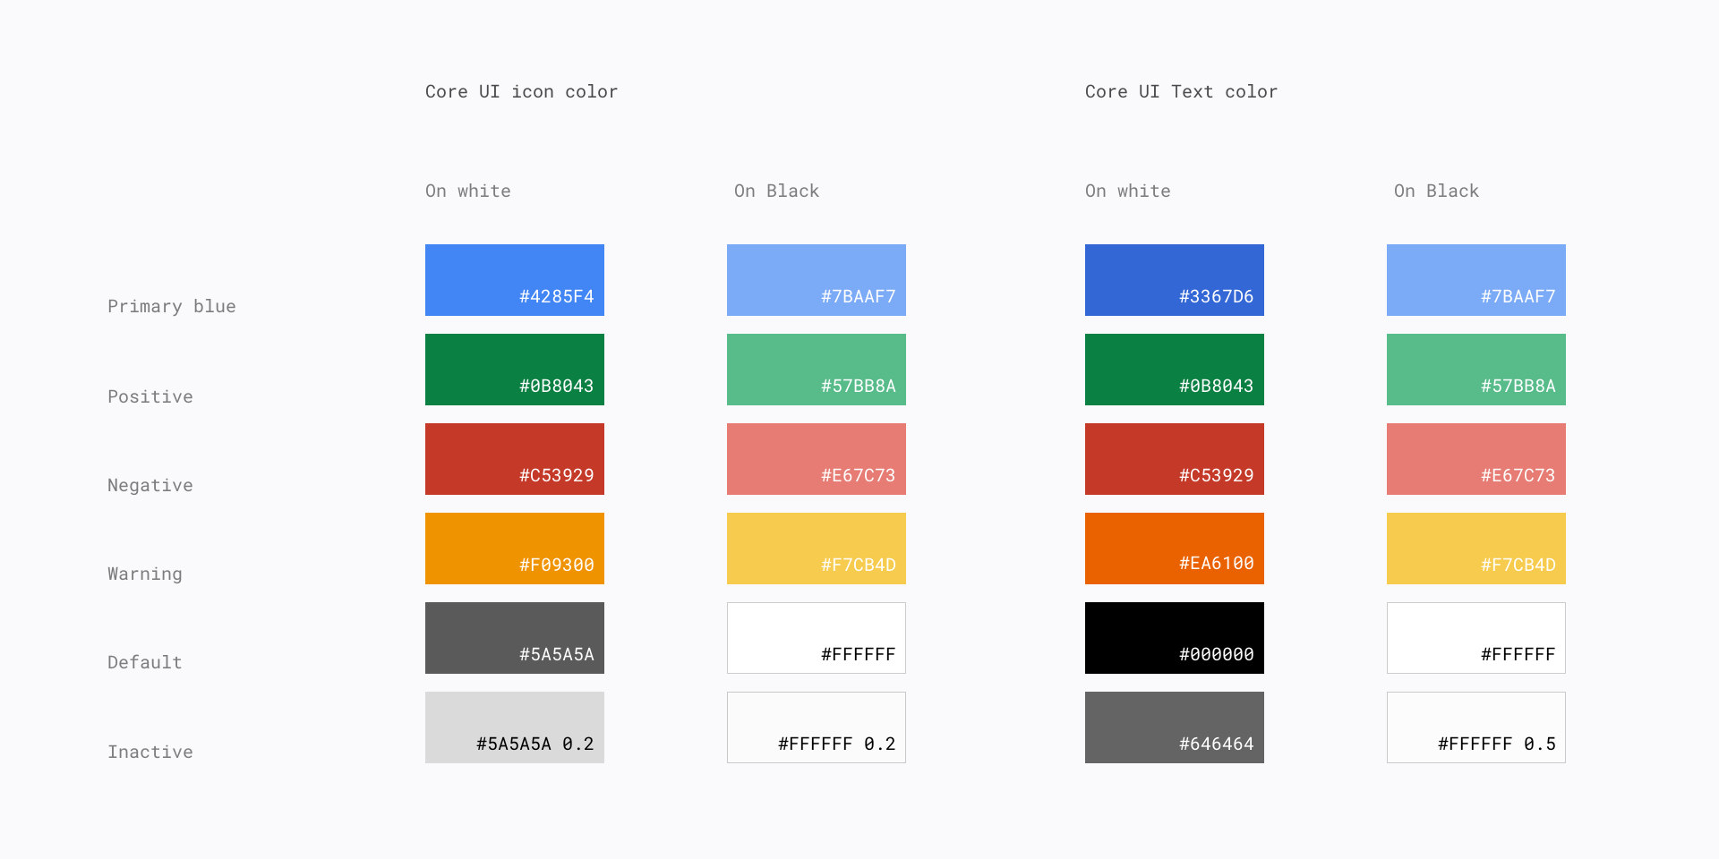The width and height of the screenshot is (1719, 859).
Task: Select the "Inactive" row label
Action: (x=150, y=752)
